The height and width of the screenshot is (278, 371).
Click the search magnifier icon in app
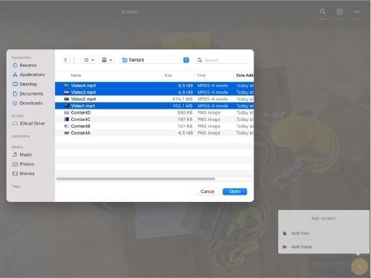click(x=322, y=12)
